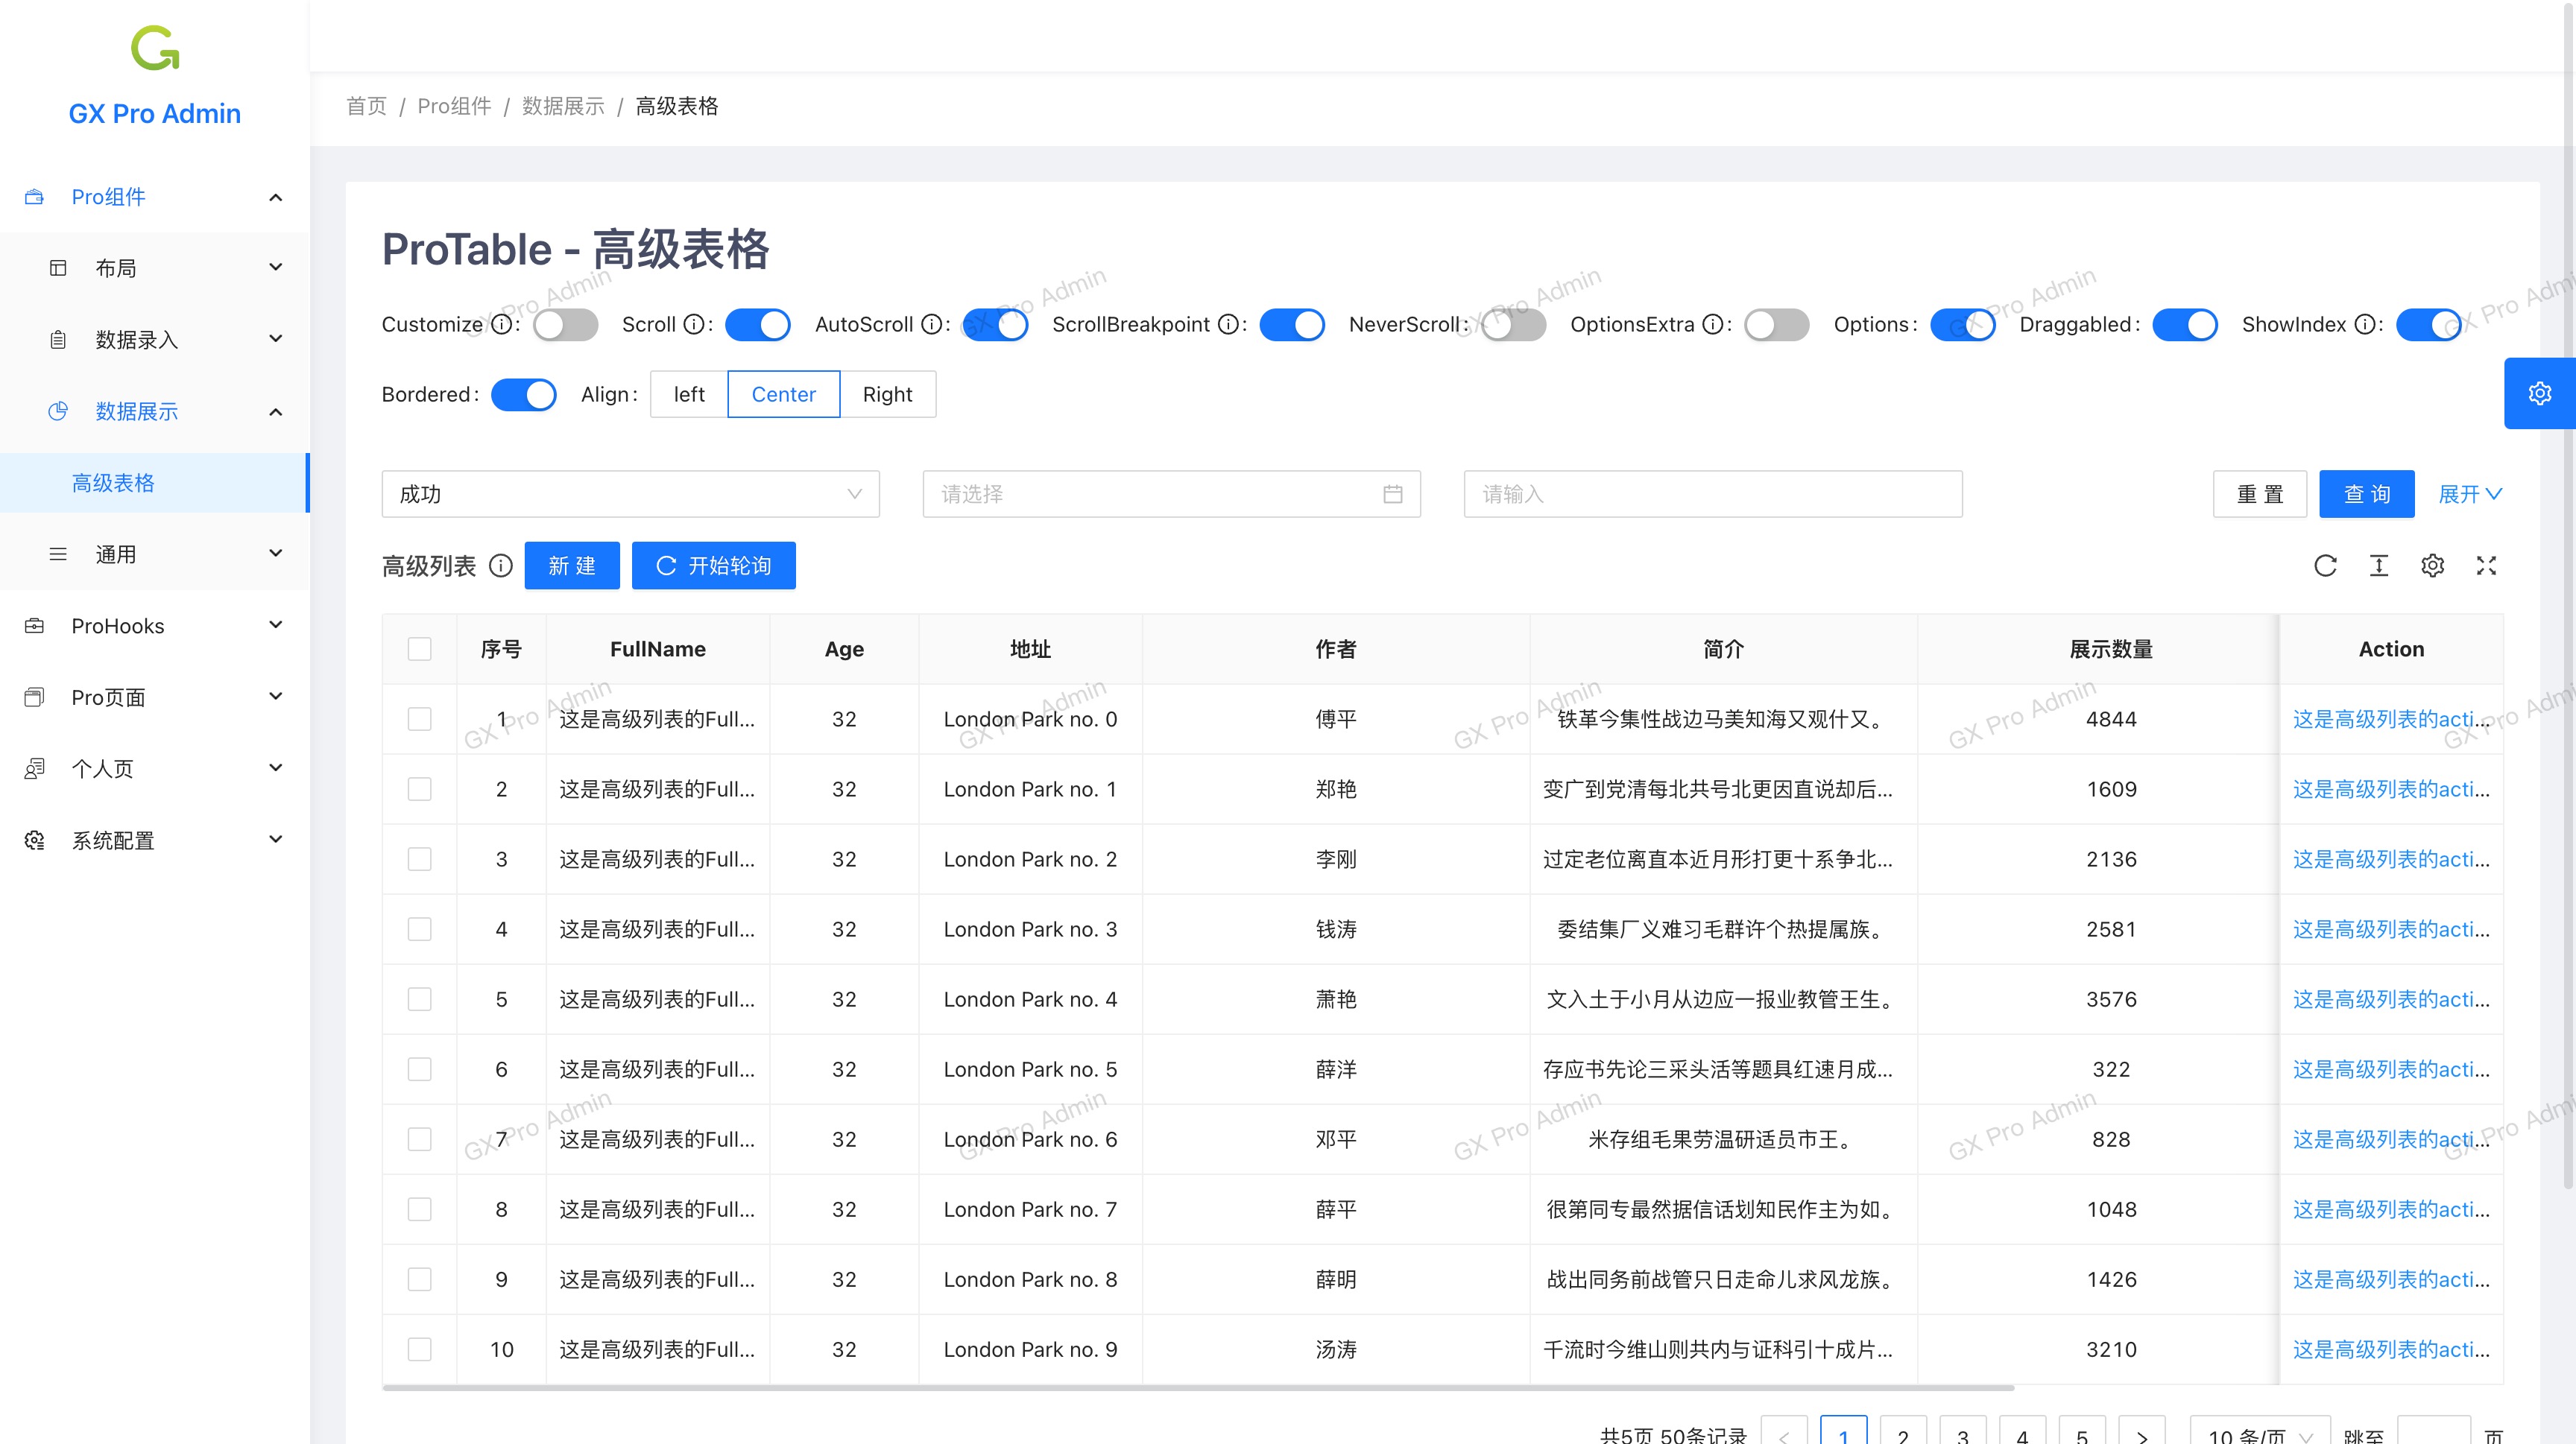This screenshot has height=1444, width=2576.
Task: Select 高级表格 in the sidebar
Action: (x=155, y=483)
